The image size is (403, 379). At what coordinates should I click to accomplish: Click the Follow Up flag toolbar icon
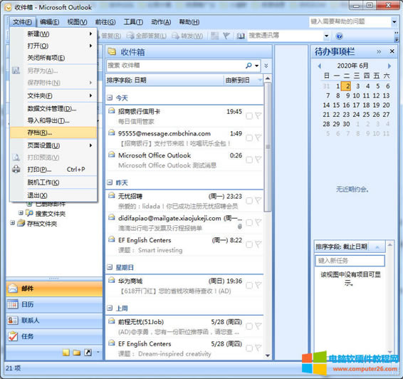pyautogui.click(x=226, y=36)
